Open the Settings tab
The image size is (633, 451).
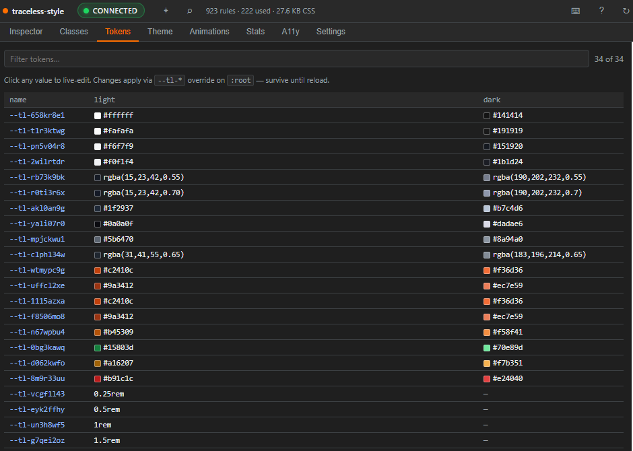pyautogui.click(x=331, y=32)
